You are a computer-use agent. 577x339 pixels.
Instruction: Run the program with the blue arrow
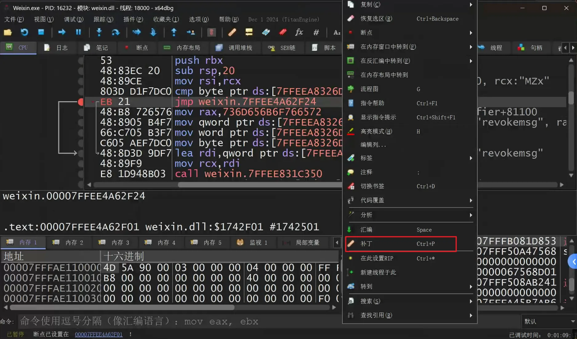62,32
